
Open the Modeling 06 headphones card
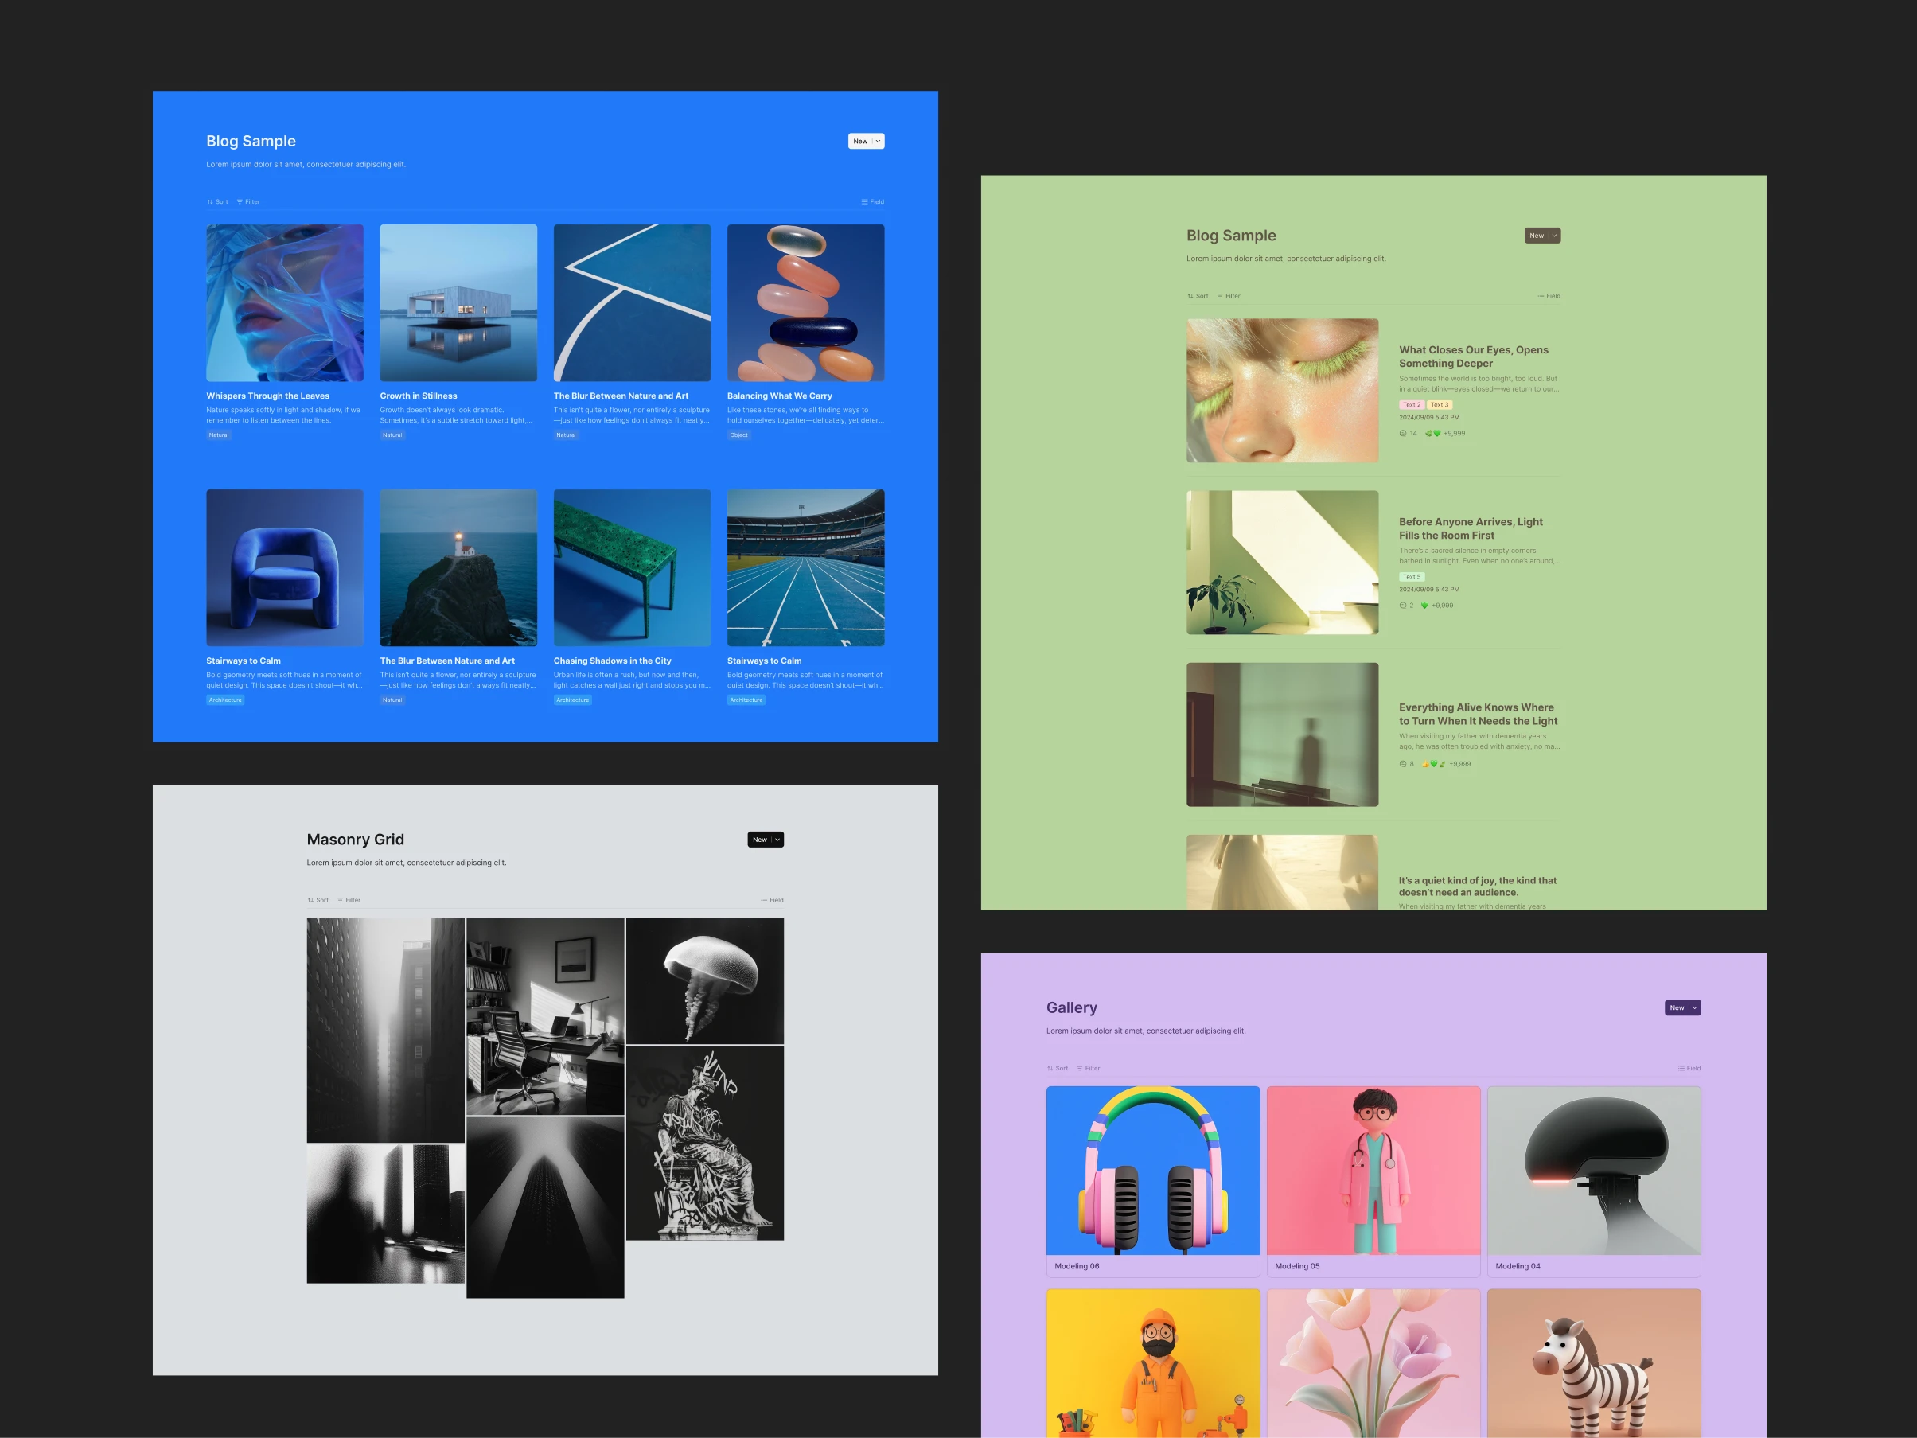tap(1154, 1183)
